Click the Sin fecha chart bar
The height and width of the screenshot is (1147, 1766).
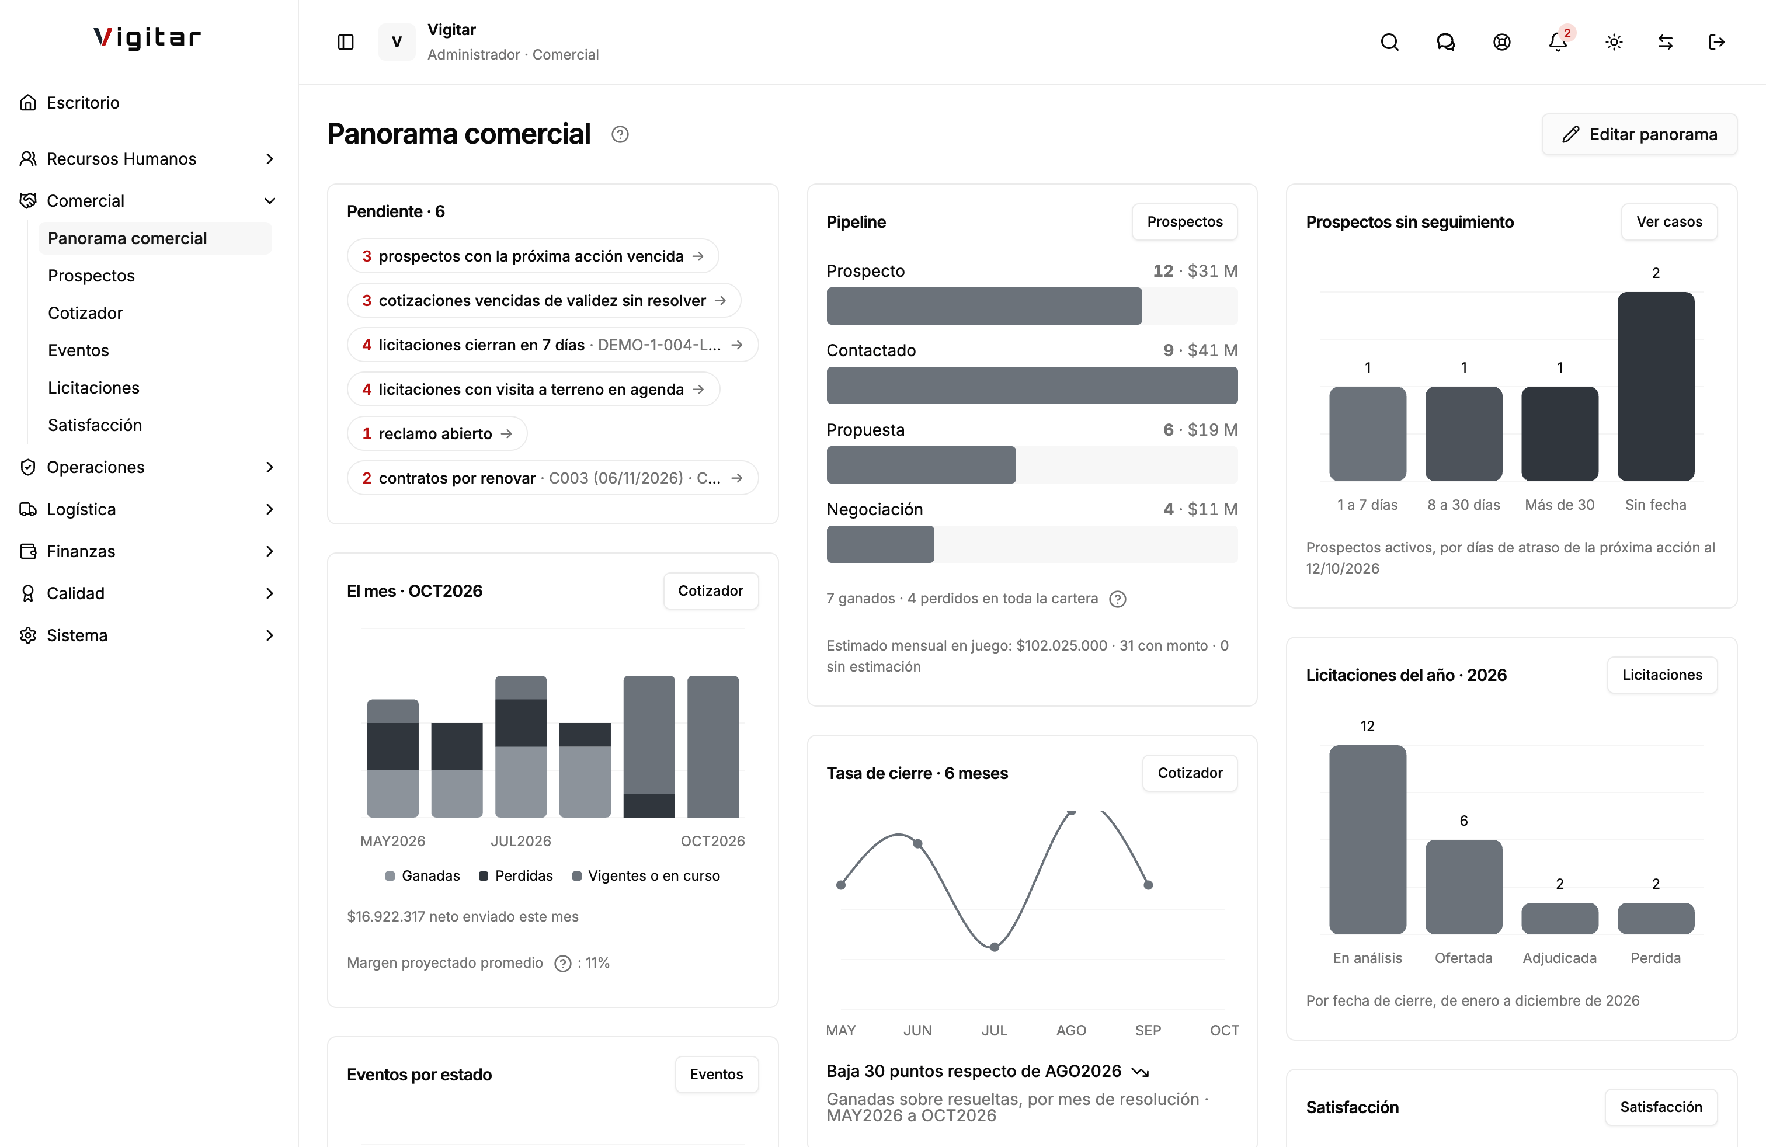[1656, 387]
